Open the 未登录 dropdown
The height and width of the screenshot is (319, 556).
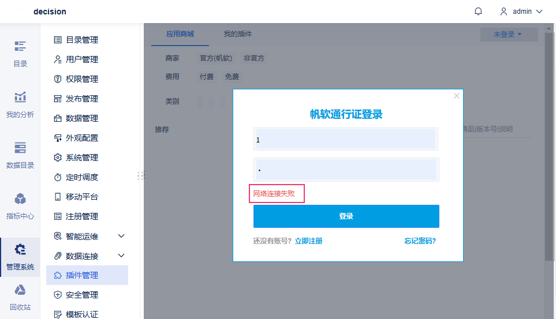509,35
